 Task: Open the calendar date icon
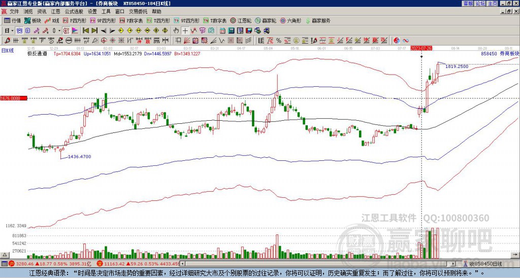click(x=222, y=31)
